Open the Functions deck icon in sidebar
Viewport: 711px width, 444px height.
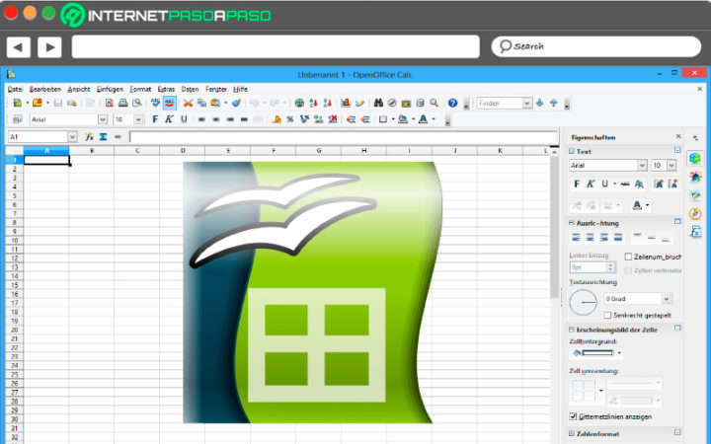point(695,232)
